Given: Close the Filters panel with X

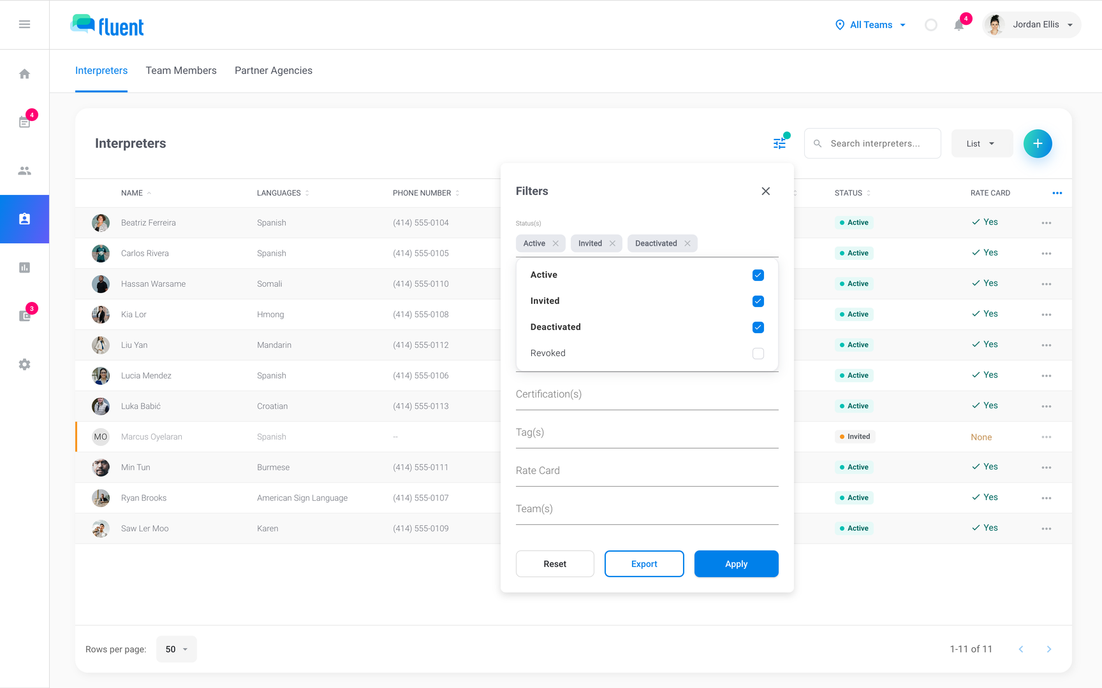Looking at the screenshot, I should (x=766, y=191).
